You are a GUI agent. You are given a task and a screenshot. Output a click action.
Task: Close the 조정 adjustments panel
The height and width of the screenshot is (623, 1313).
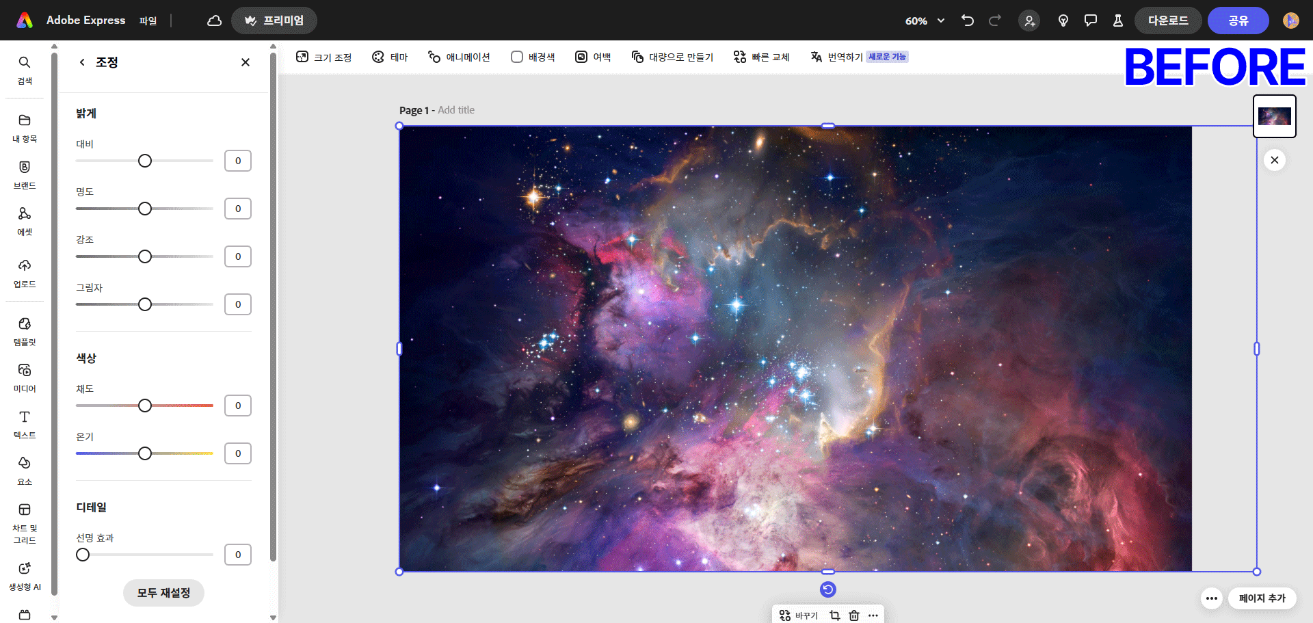(x=246, y=62)
